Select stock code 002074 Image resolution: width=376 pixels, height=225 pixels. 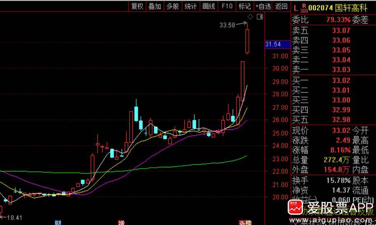tap(321, 8)
